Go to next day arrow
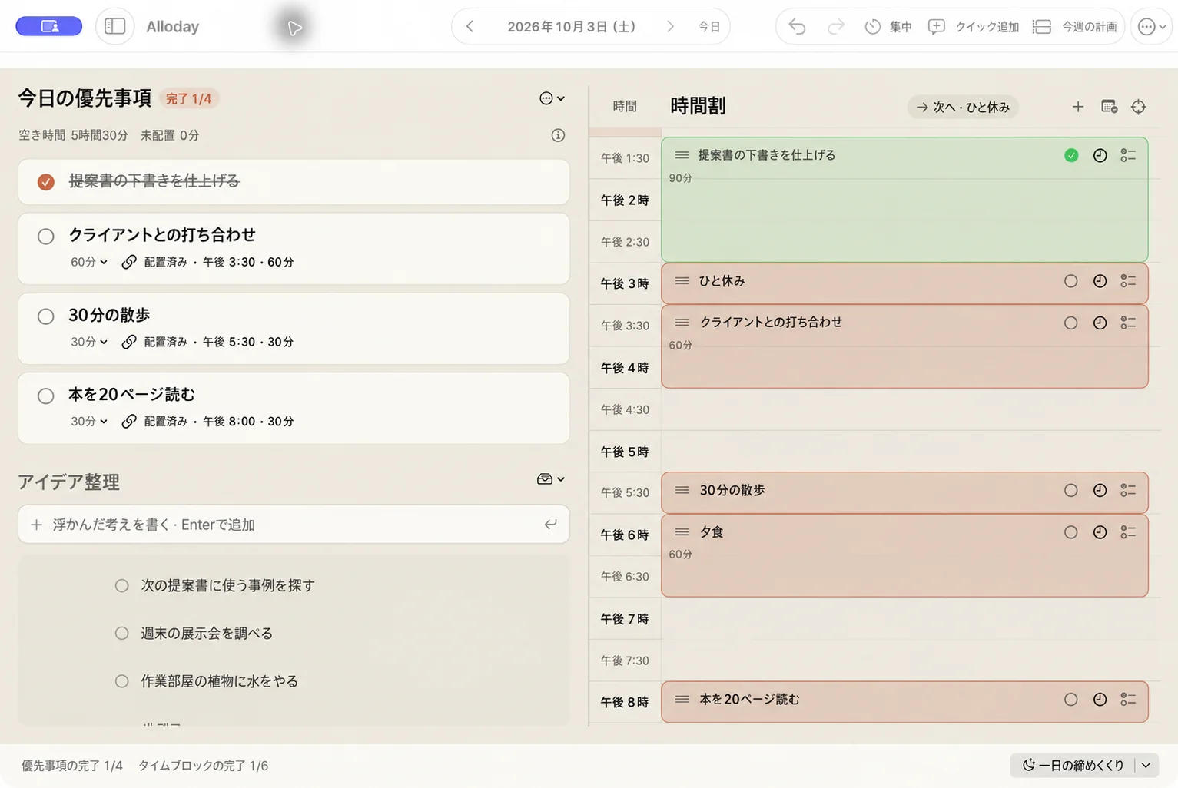This screenshot has width=1178, height=788. tap(670, 26)
